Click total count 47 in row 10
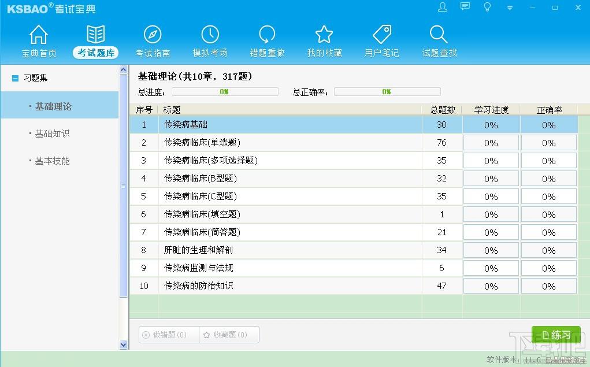 coord(441,286)
